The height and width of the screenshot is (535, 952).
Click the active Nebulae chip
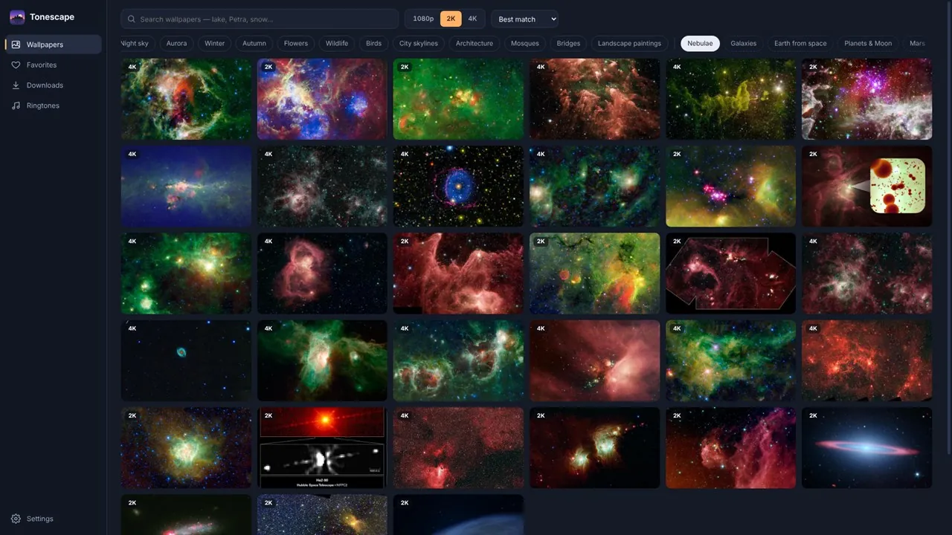point(700,43)
